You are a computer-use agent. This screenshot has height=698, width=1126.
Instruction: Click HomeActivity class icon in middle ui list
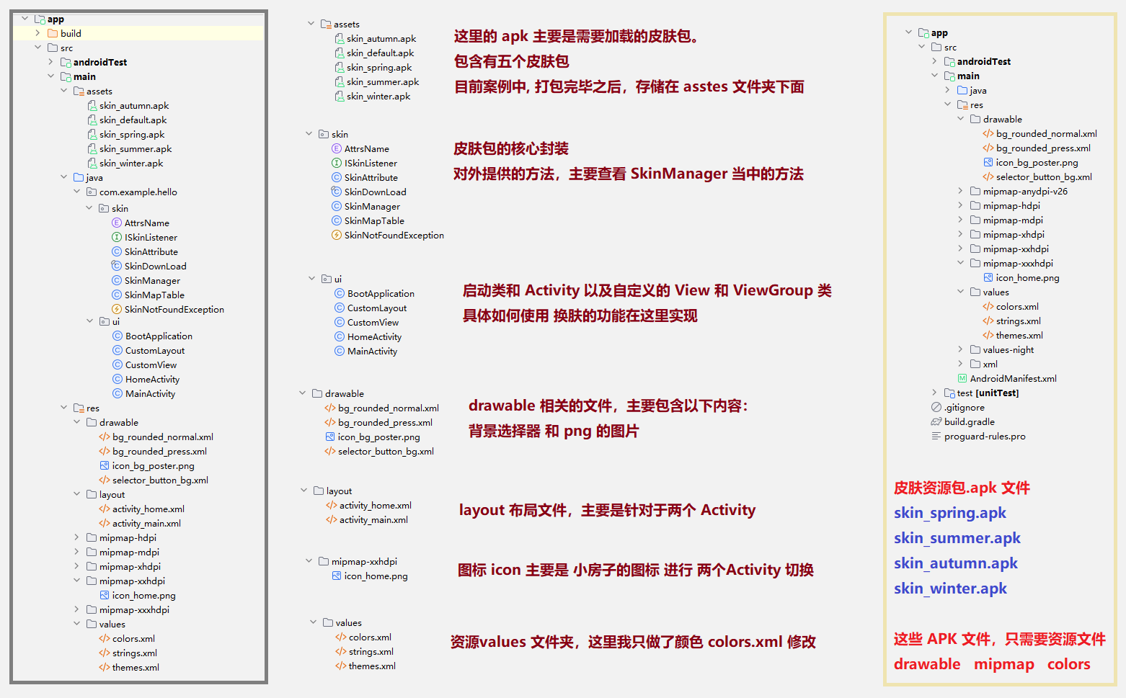[x=340, y=336]
